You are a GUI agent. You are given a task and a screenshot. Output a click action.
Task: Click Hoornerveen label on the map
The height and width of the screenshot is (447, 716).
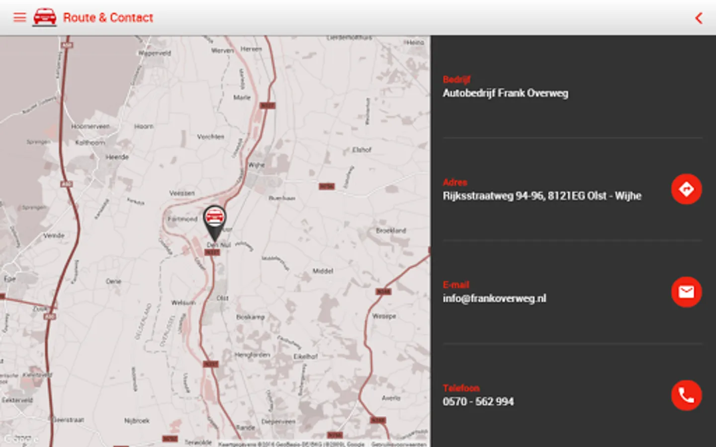[x=90, y=126]
